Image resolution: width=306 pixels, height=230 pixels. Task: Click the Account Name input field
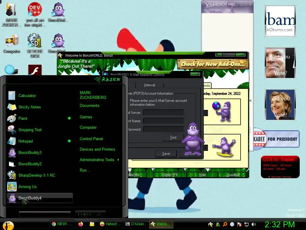(163, 121)
